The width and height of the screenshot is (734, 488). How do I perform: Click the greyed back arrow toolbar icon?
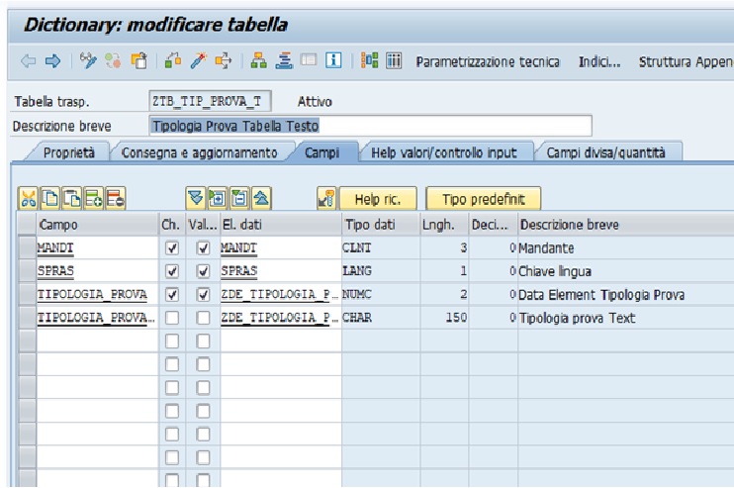click(x=28, y=61)
